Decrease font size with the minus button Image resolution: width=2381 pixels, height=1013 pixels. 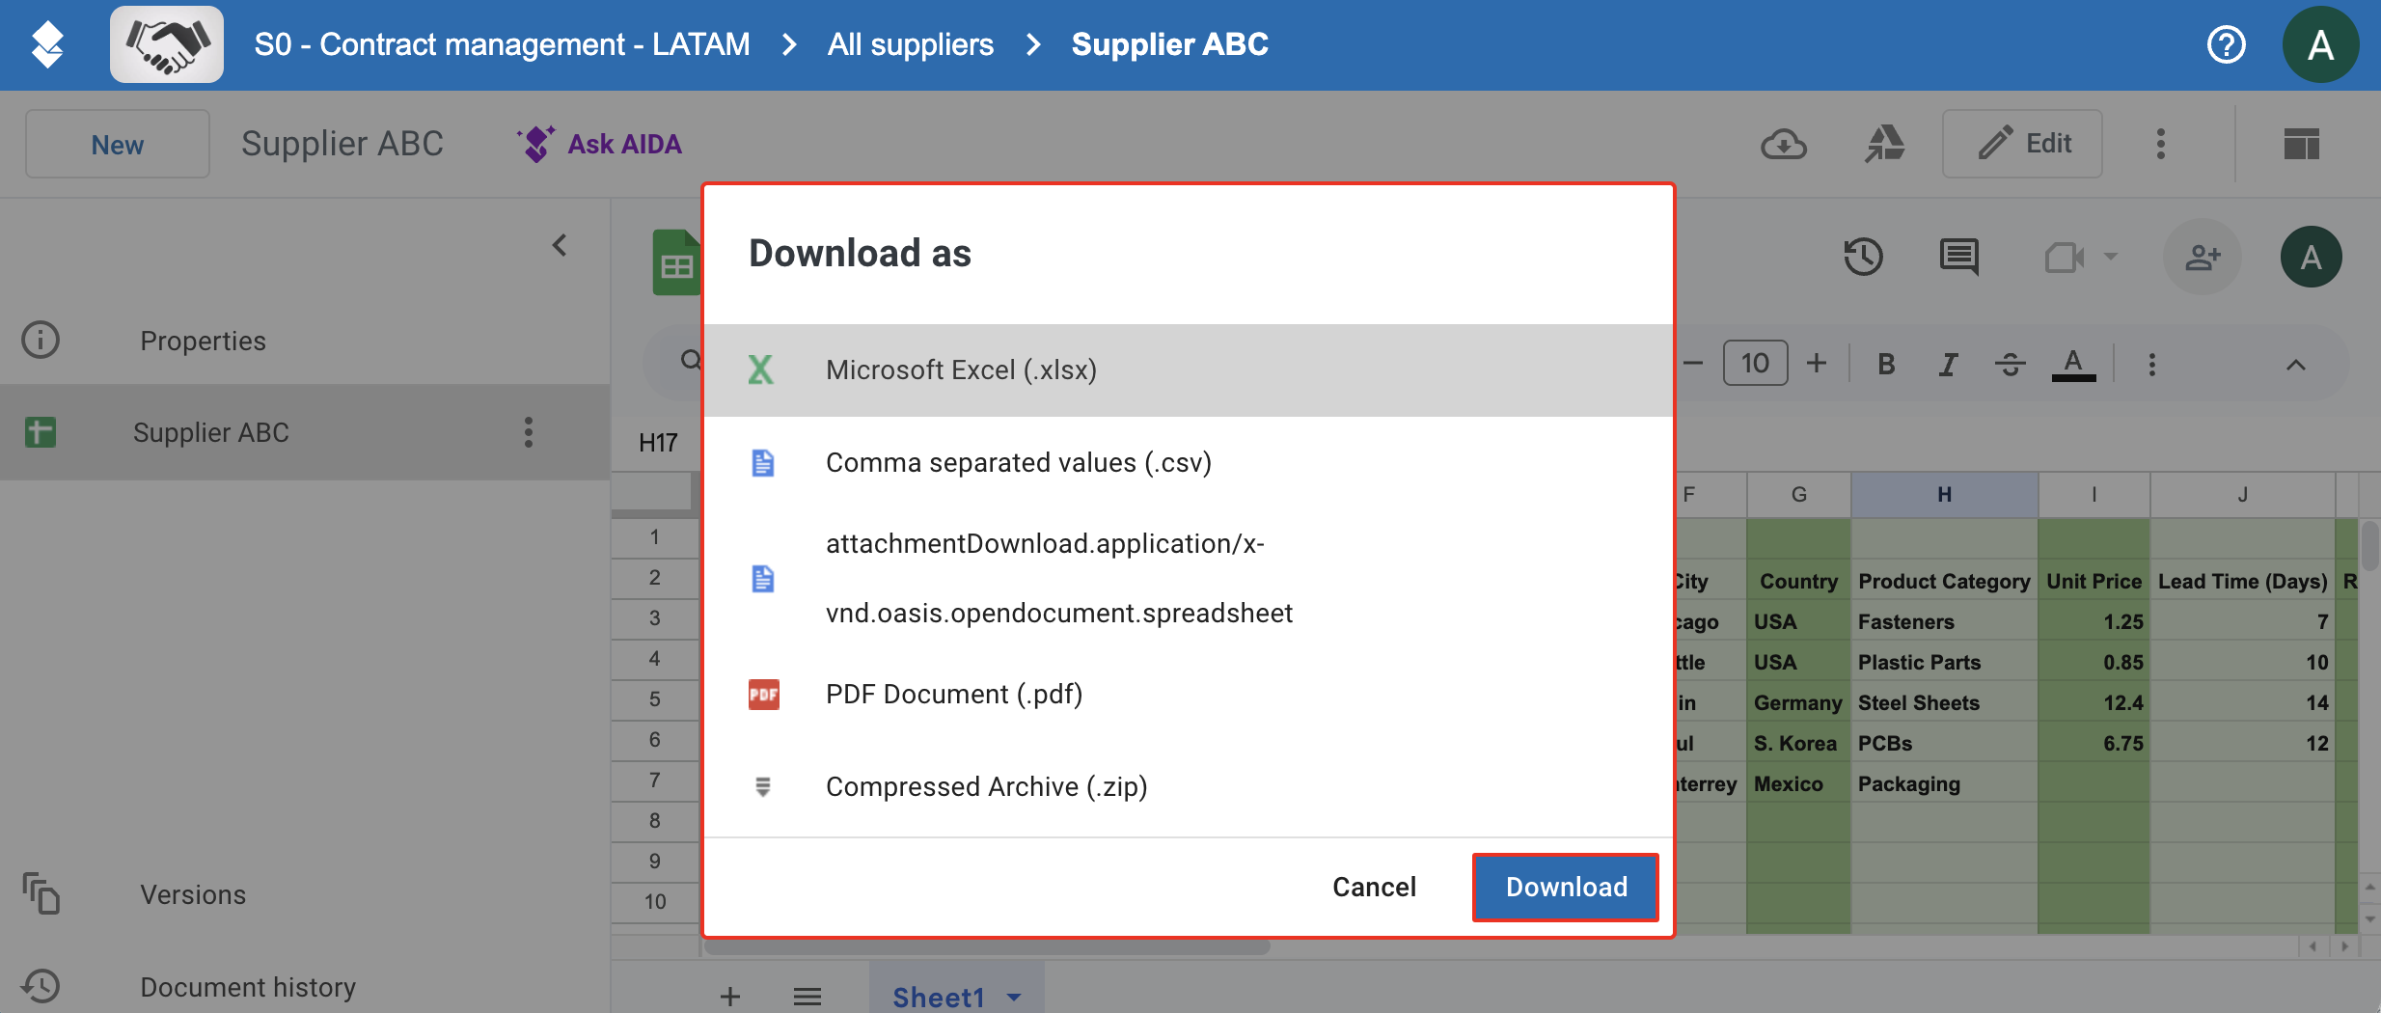pos(1693,364)
